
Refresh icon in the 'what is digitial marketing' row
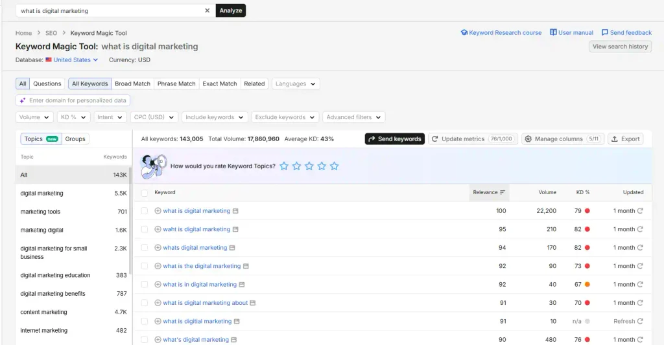click(640, 321)
